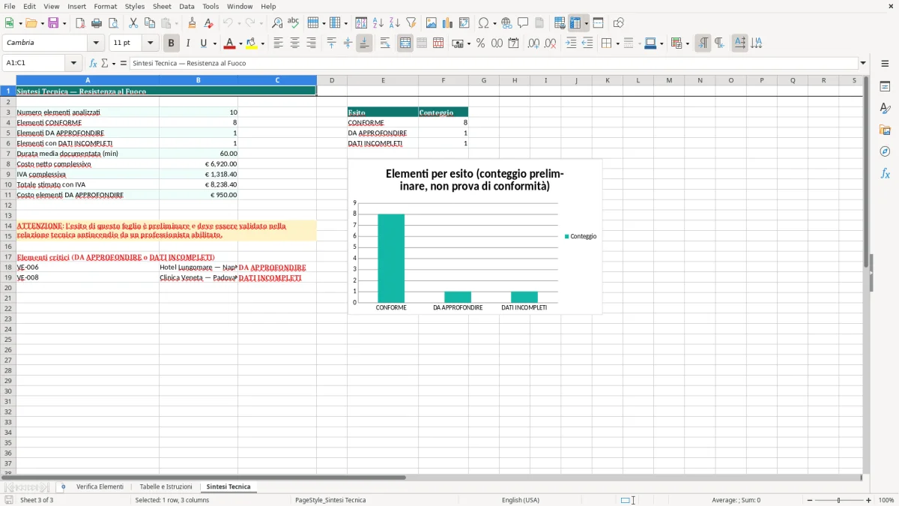The width and height of the screenshot is (899, 506).
Task: Open the Data menu
Action: pos(187,6)
